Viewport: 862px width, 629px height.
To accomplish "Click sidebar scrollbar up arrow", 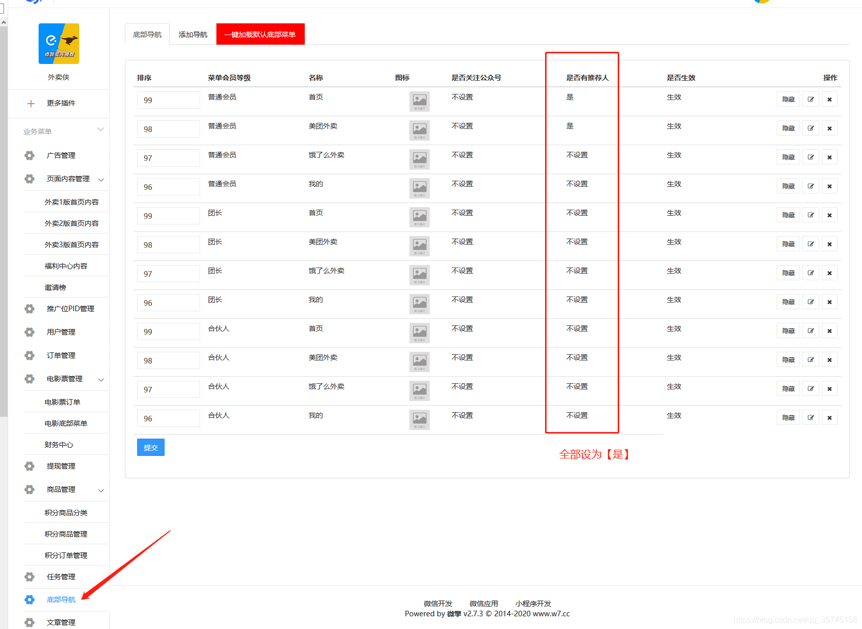I will point(4,22).
